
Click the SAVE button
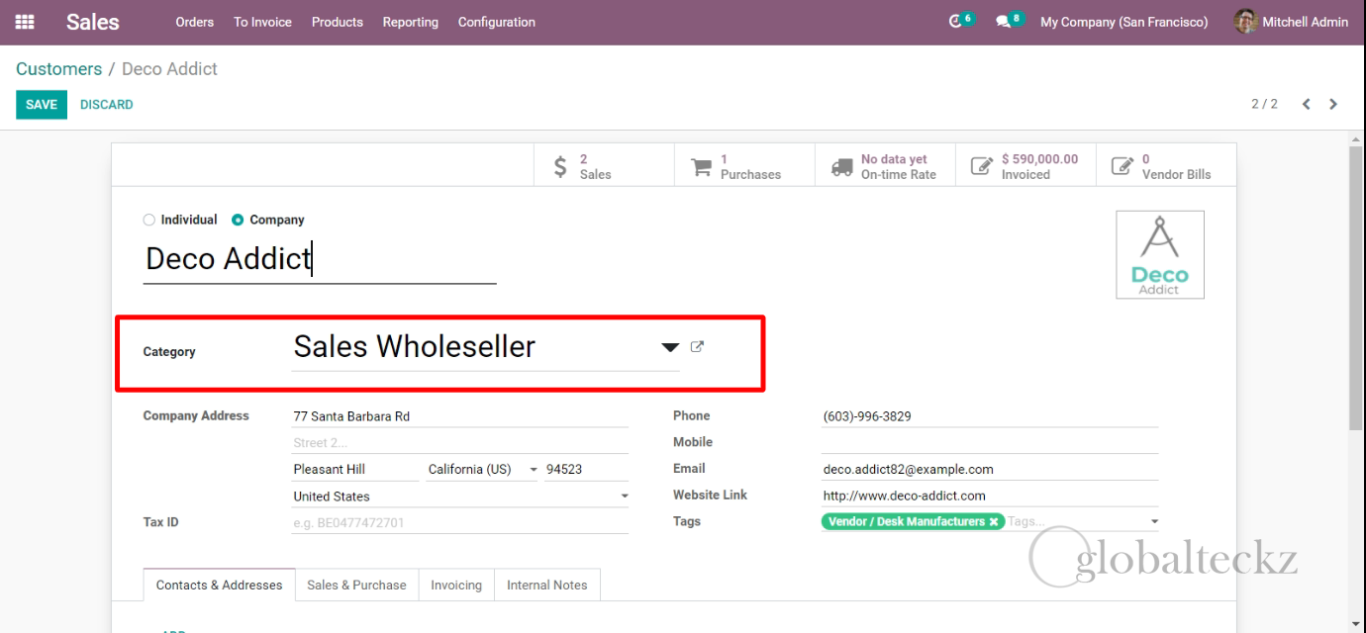42,104
